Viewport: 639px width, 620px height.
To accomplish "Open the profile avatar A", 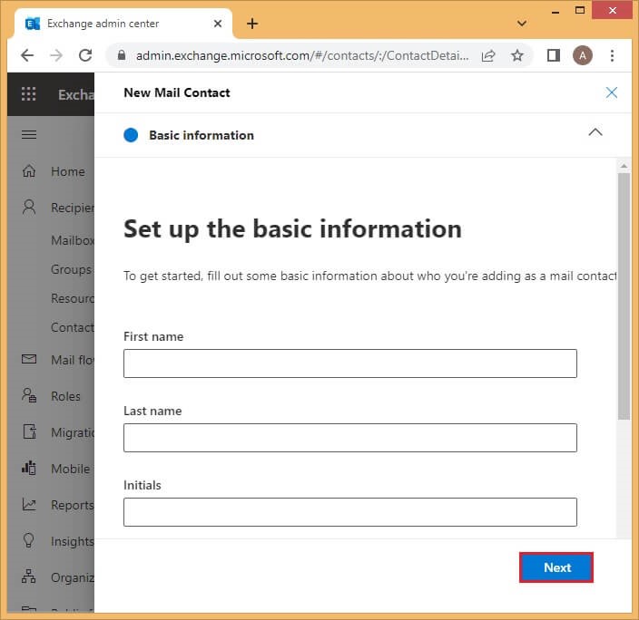I will [x=583, y=55].
